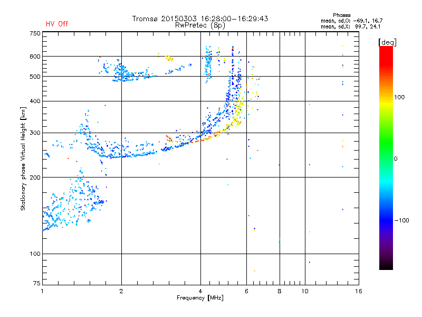This screenshot has width=422, height=317.
Task: Click the "100" tick label on the color bar
Action: (399, 97)
